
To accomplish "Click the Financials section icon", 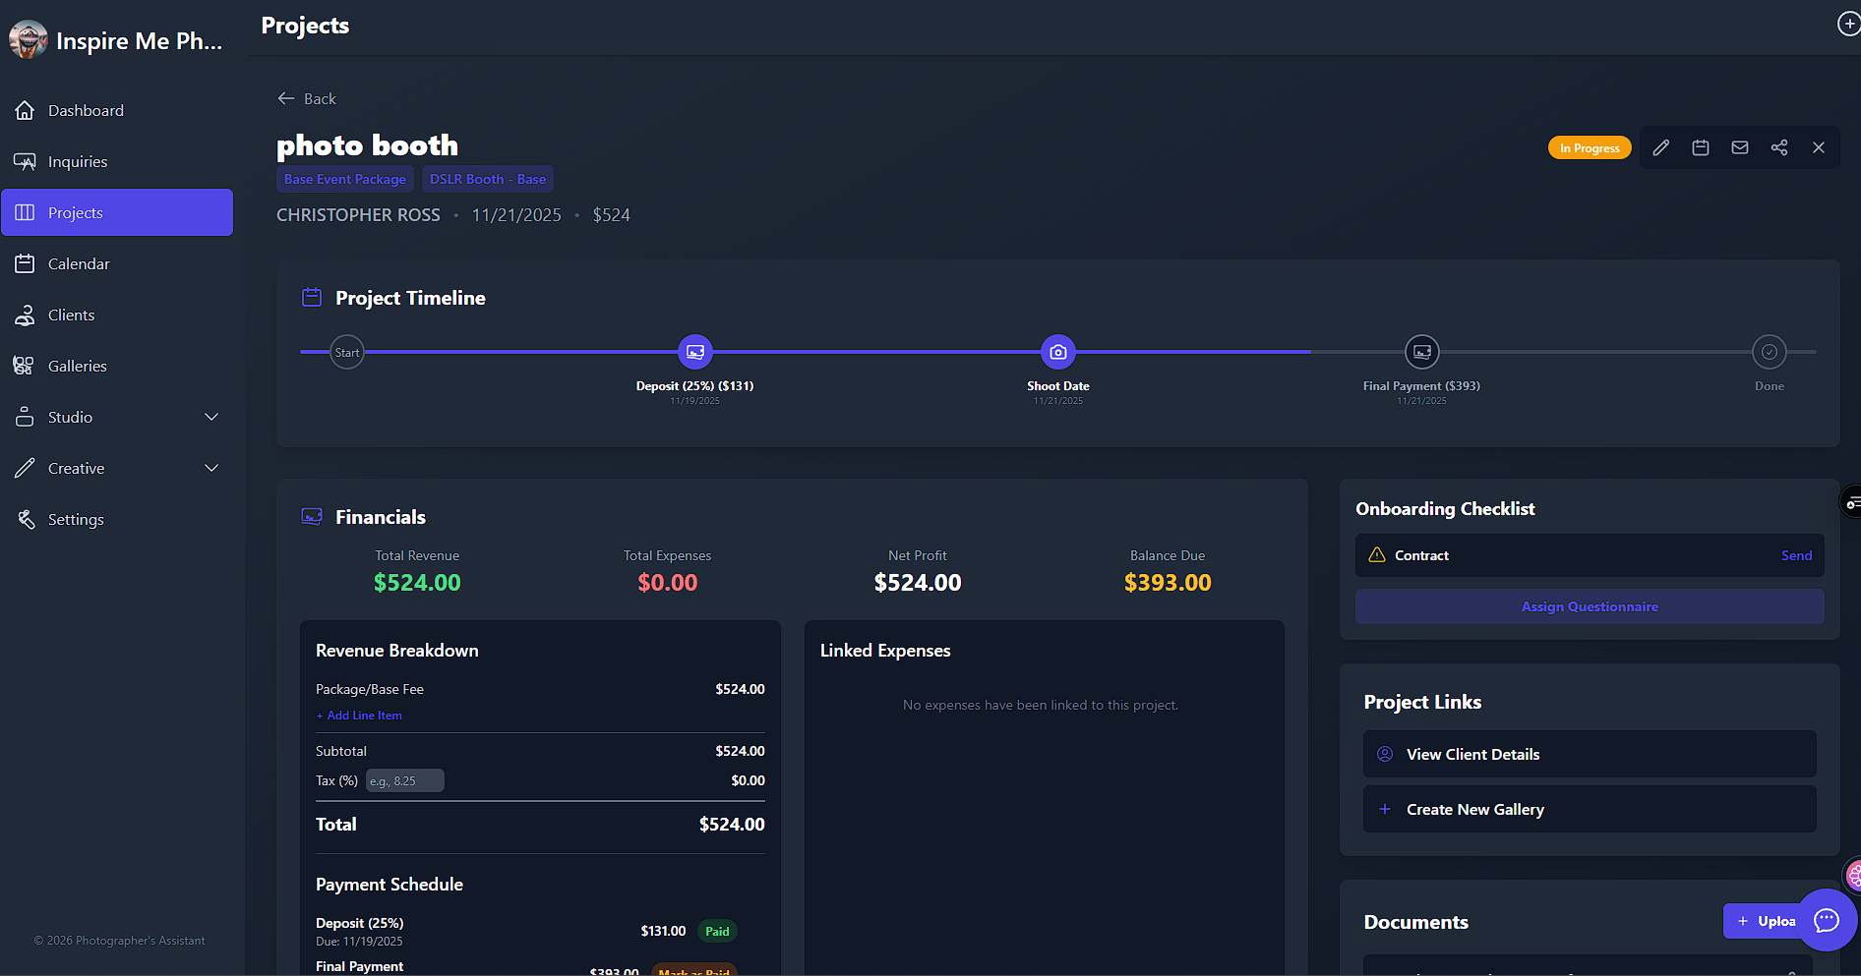I will 312,516.
